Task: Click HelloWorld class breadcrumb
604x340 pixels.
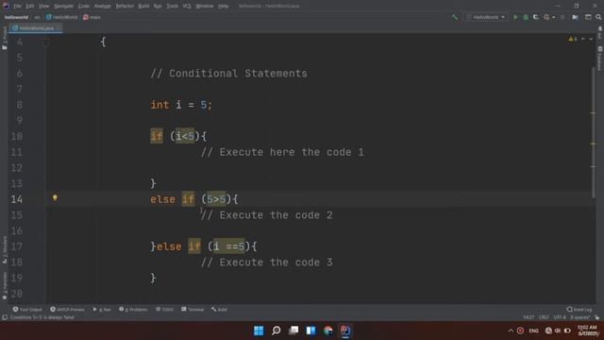Action: click(61, 17)
